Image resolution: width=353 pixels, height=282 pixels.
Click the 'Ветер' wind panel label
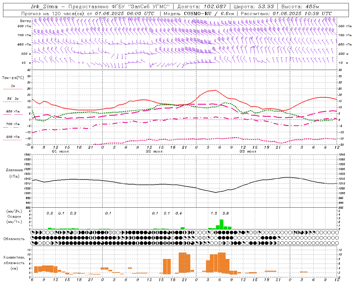(x=25, y=21)
